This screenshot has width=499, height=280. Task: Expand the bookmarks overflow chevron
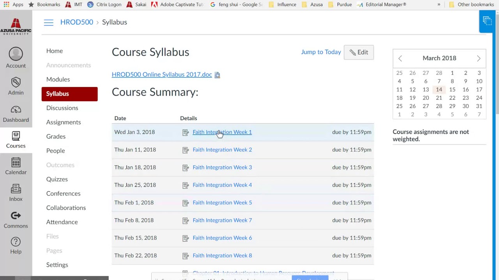[x=439, y=4]
